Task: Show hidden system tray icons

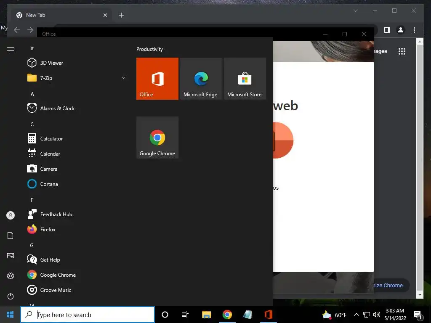Action: click(356, 315)
